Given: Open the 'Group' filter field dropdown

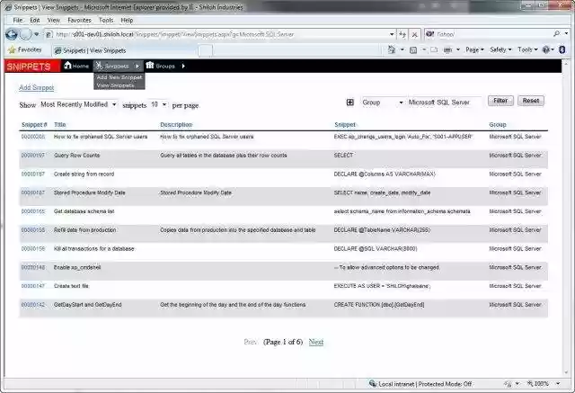Looking at the screenshot, I should [x=383, y=103].
